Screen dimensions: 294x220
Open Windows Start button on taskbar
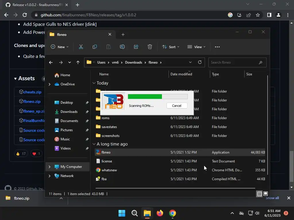tap(122, 213)
